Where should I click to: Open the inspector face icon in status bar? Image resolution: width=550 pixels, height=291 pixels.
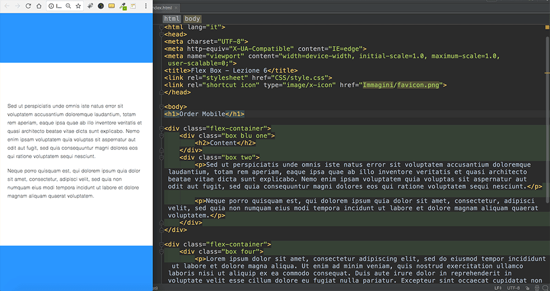point(537,288)
